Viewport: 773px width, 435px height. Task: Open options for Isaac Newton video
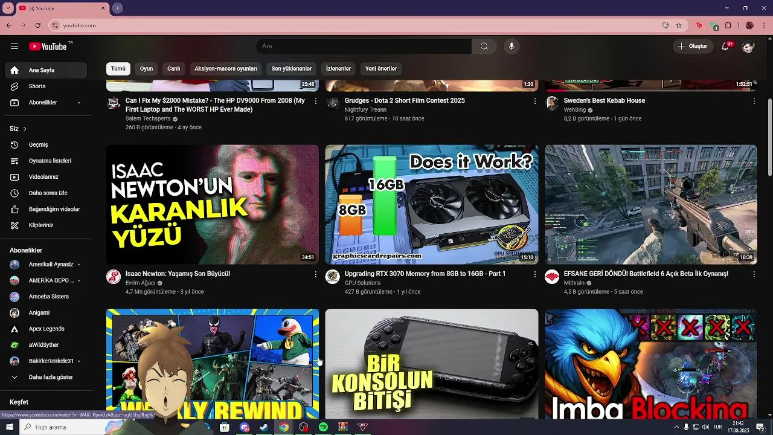(x=315, y=274)
